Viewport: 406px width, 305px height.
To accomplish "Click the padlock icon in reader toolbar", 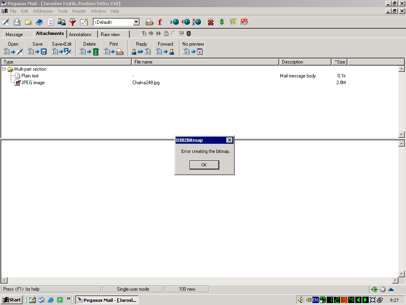I will (x=166, y=33).
